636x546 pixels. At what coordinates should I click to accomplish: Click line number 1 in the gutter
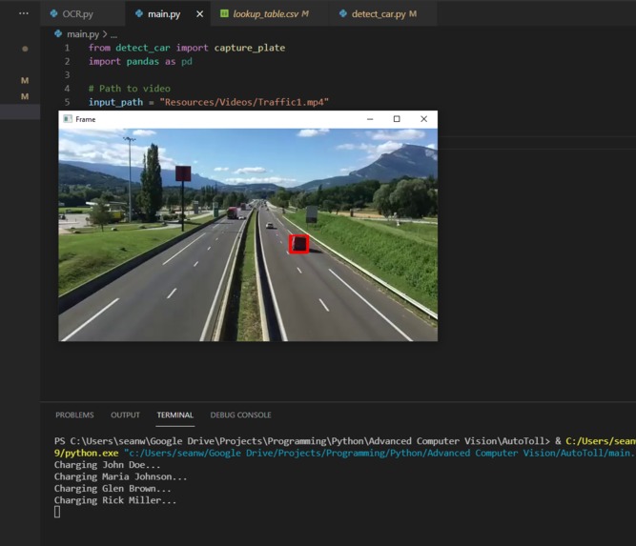pos(67,48)
